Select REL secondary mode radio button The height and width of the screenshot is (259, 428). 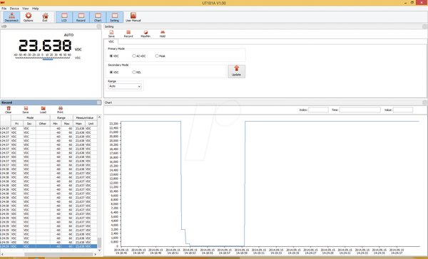click(x=134, y=72)
